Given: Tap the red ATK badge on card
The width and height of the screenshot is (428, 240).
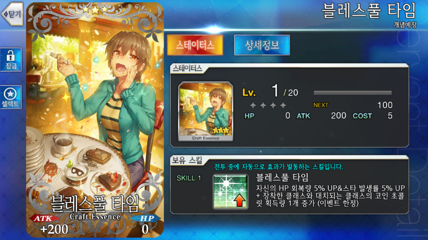Looking at the screenshot, I should [44, 218].
